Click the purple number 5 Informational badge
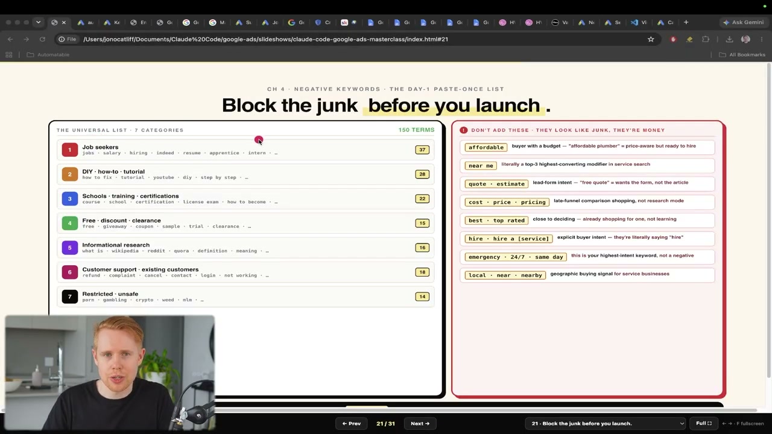772x434 pixels. tap(69, 247)
